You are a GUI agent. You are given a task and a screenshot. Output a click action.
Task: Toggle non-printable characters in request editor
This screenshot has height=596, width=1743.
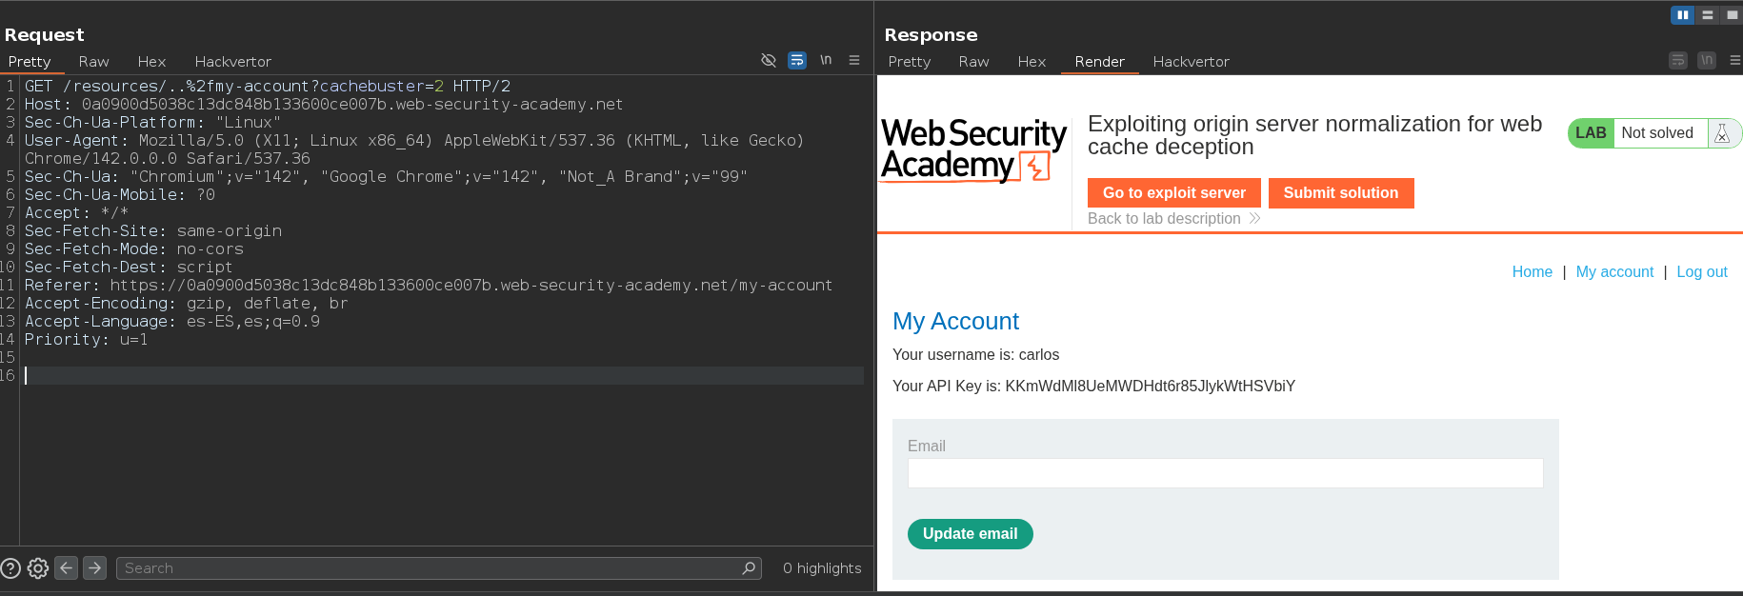pos(826,60)
